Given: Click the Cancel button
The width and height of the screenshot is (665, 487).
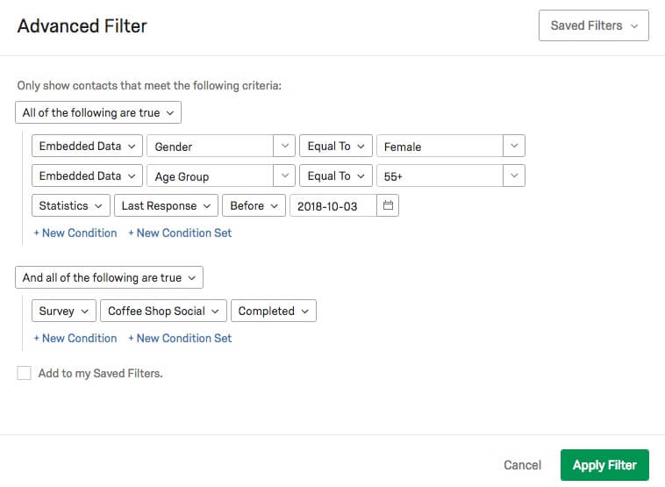Looking at the screenshot, I should tap(523, 465).
